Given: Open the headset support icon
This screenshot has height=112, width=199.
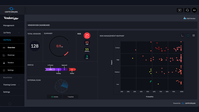Looking at the screenshot, I should 187,10.
